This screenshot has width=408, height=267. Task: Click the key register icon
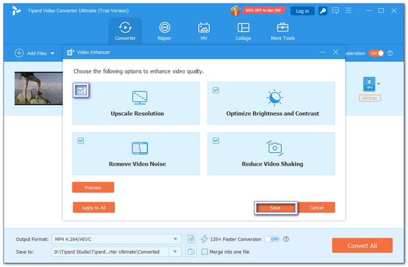pos(321,10)
